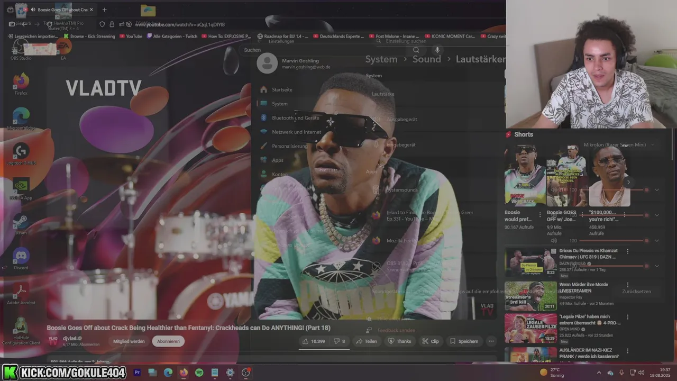Start YouTube voice search microphone
Image resolution: width=677 pixels, height=381 pixels.
pyautogui.click(x=437, y=50)
